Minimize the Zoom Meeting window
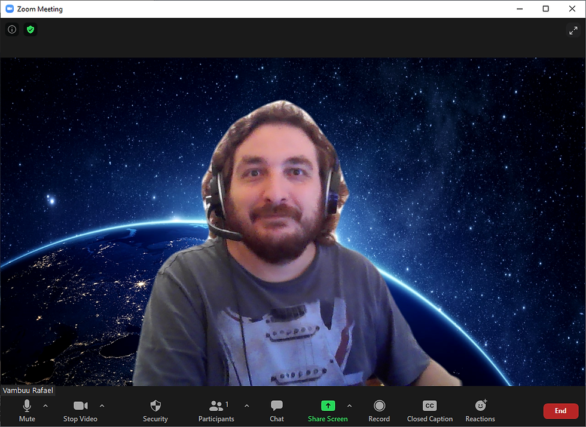 click(x=520, y=8)
